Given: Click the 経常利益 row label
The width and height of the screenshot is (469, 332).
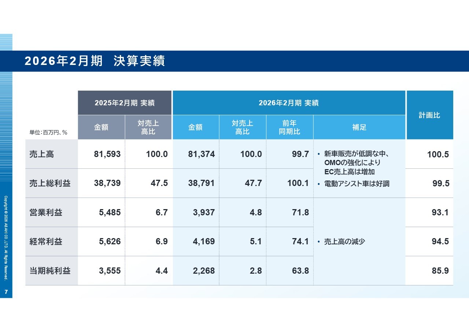Looking at the screenshot, I should (x=46, y=242).
